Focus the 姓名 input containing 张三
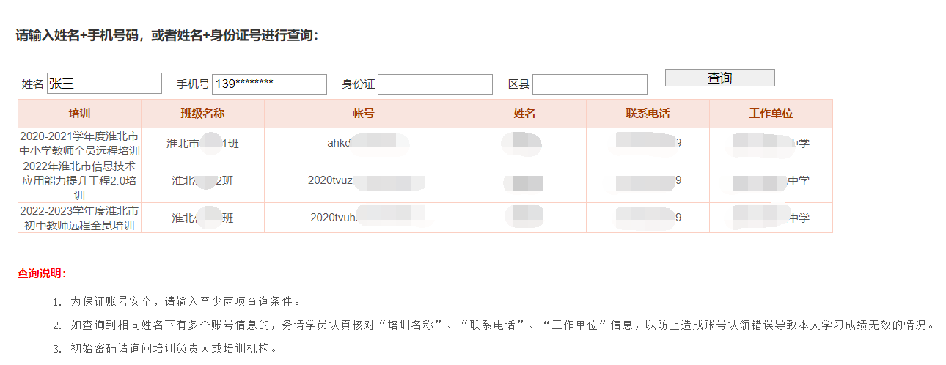The height and width of the screenshot is (365, 946). point(104,84)
